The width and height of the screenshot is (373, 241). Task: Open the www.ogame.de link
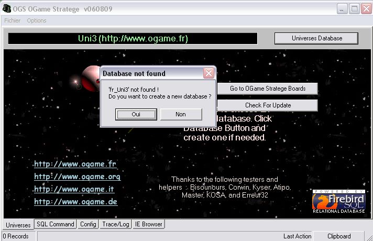coord(75,202)
